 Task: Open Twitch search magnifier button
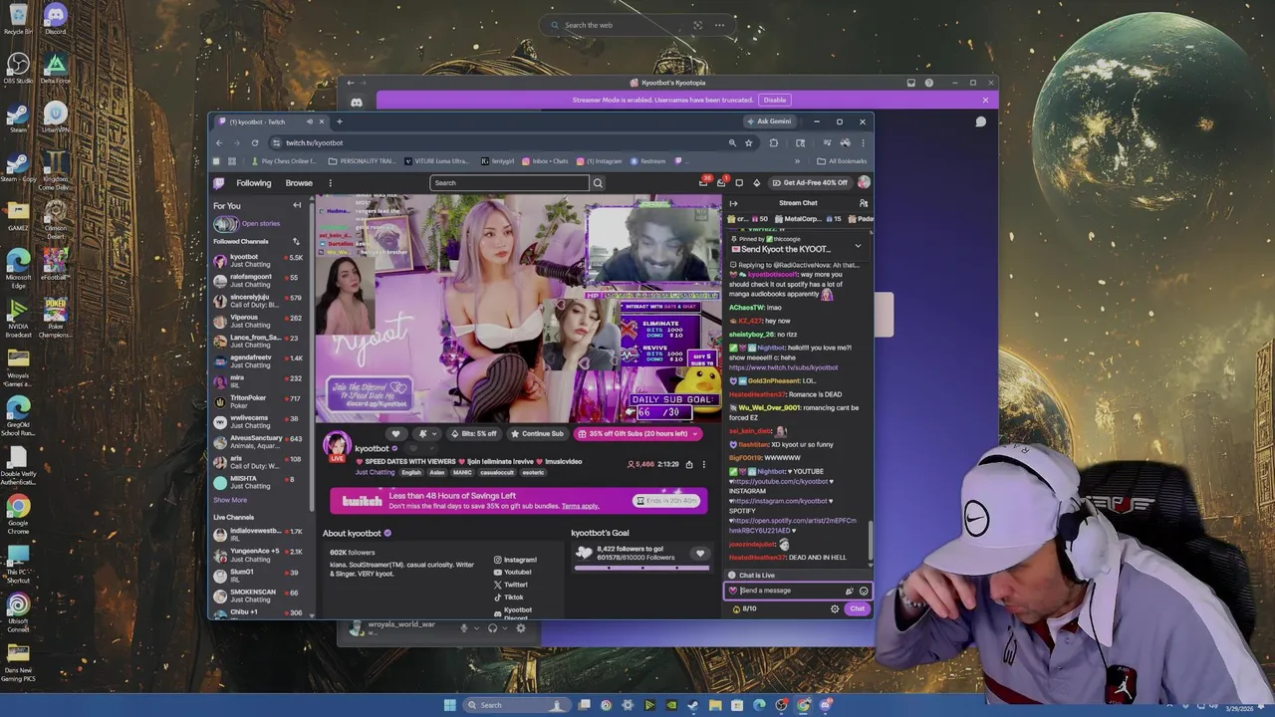point(598,183)
